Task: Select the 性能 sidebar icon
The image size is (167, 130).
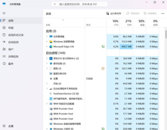Action: coord(4,28)
